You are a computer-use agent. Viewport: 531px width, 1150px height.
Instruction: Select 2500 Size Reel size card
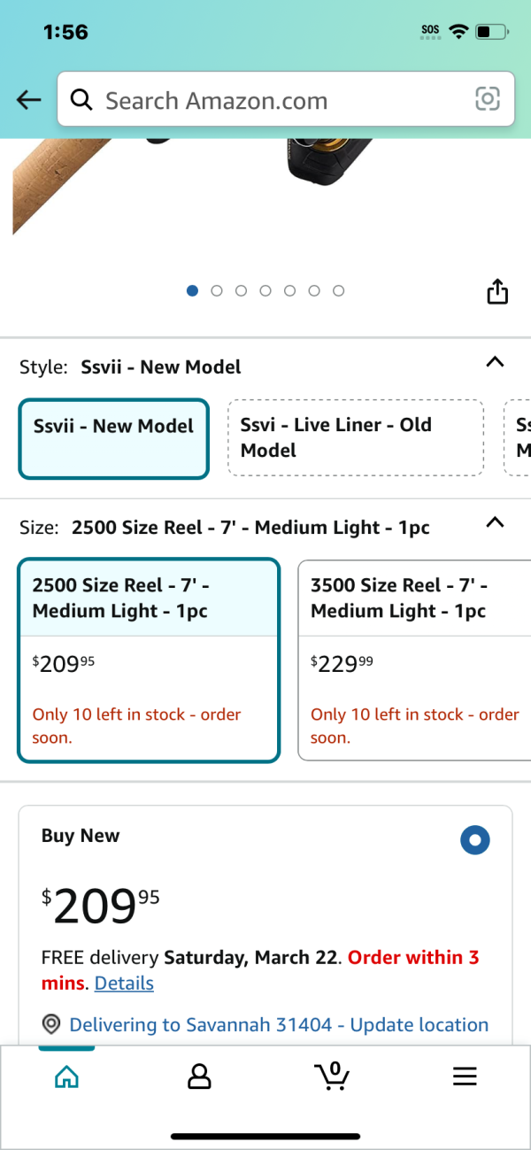149,660
